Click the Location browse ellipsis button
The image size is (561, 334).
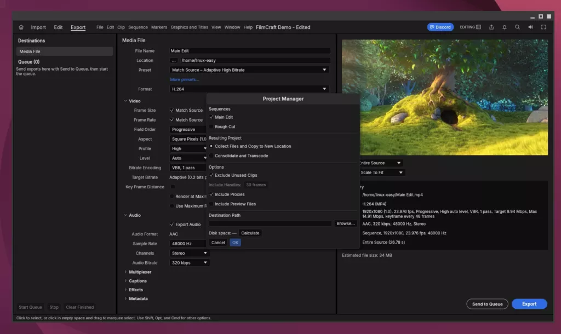click(x=174, y=60)
